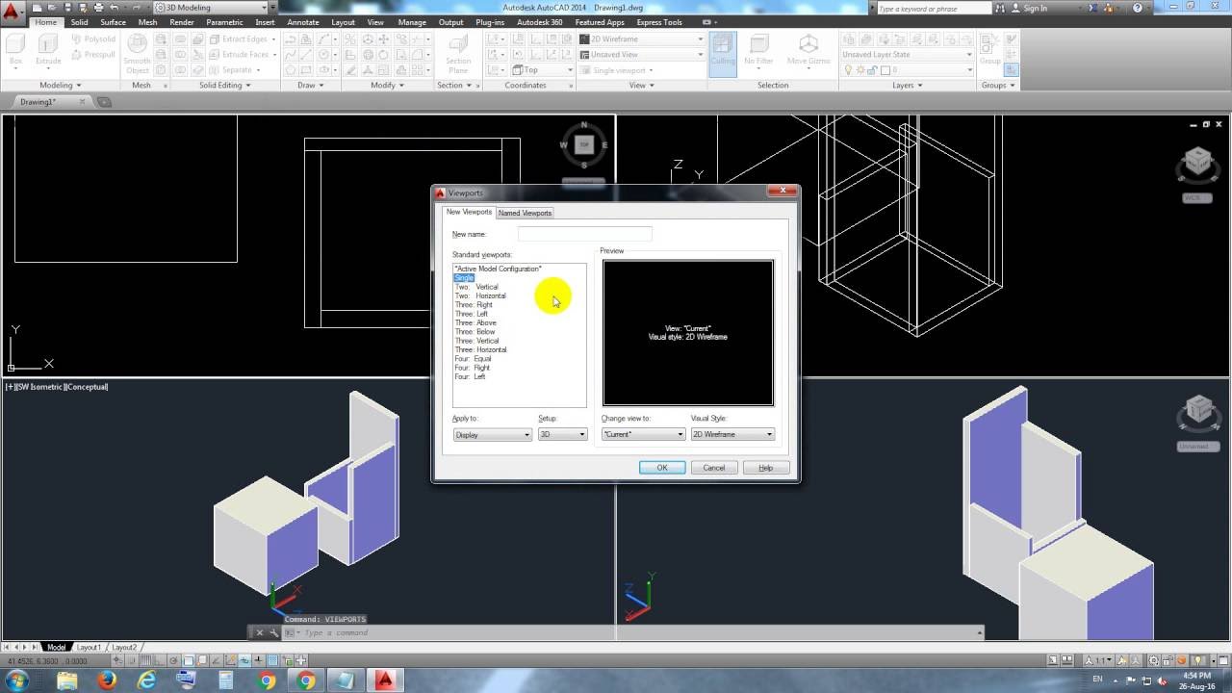The width and height of the screenshot is (1232, 693).
Task: Click Sign In link
Action: (x=1036, y=9)
